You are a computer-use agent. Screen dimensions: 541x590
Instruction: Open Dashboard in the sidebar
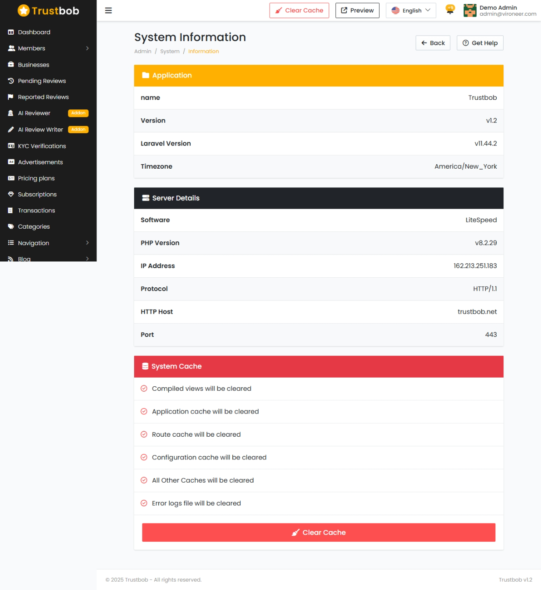coord(48,32)
